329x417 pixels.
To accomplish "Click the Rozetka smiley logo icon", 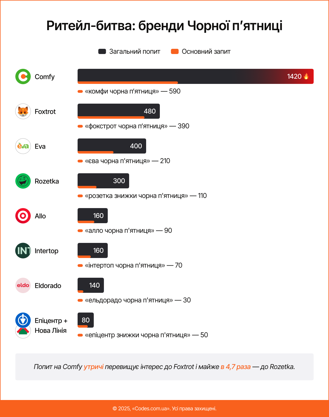I will coord(23,181).
